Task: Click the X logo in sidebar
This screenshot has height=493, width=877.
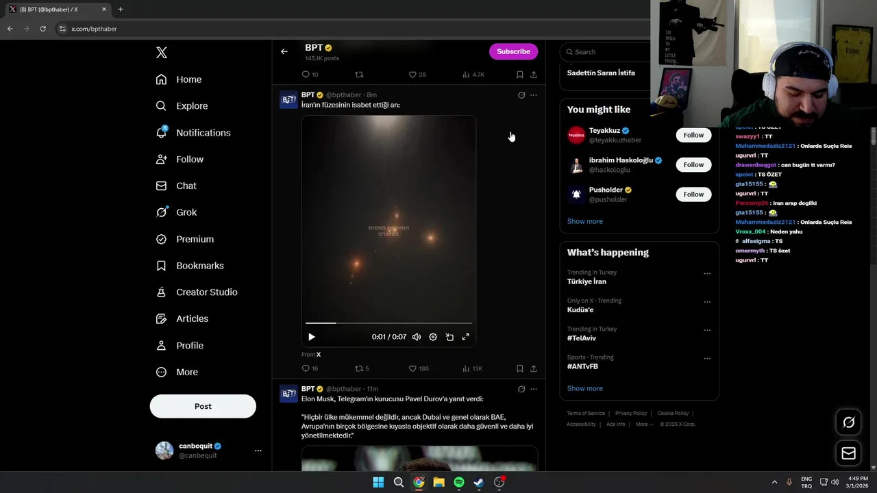Action: (161, 53)
